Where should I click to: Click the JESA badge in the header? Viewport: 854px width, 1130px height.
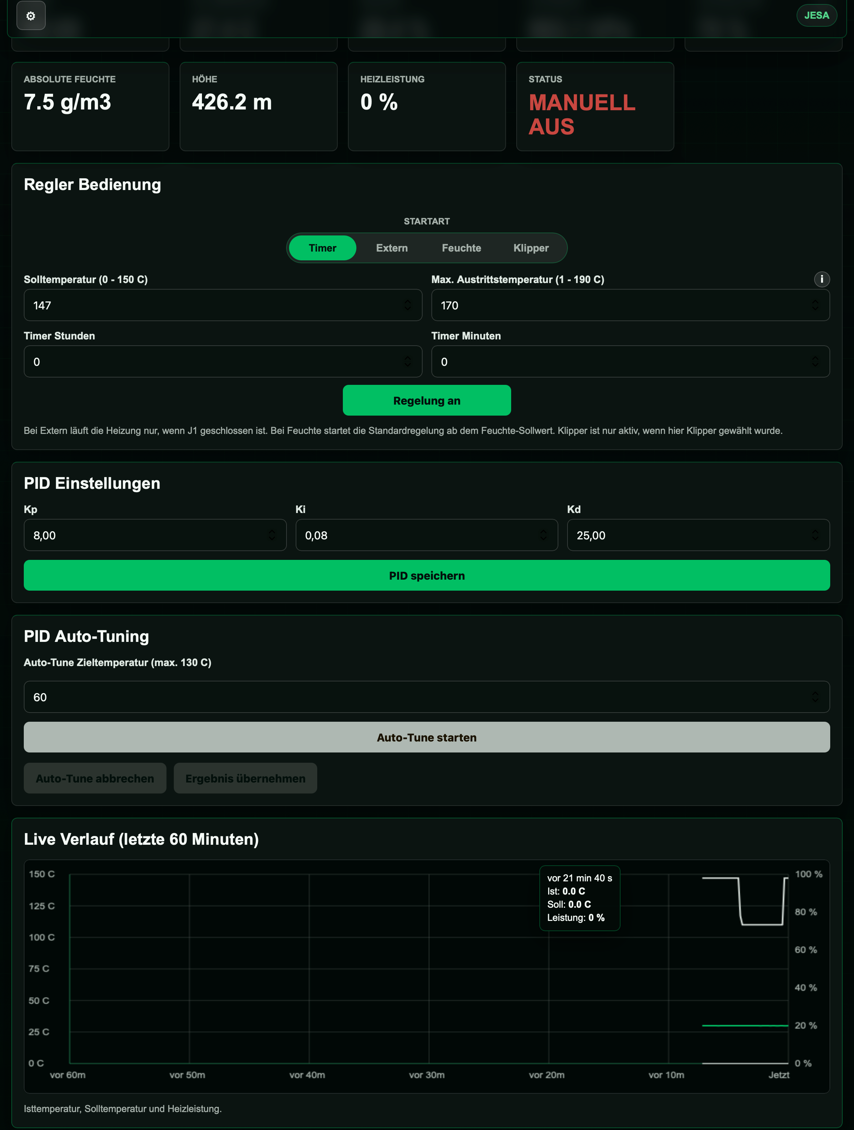tap(816, 15)
